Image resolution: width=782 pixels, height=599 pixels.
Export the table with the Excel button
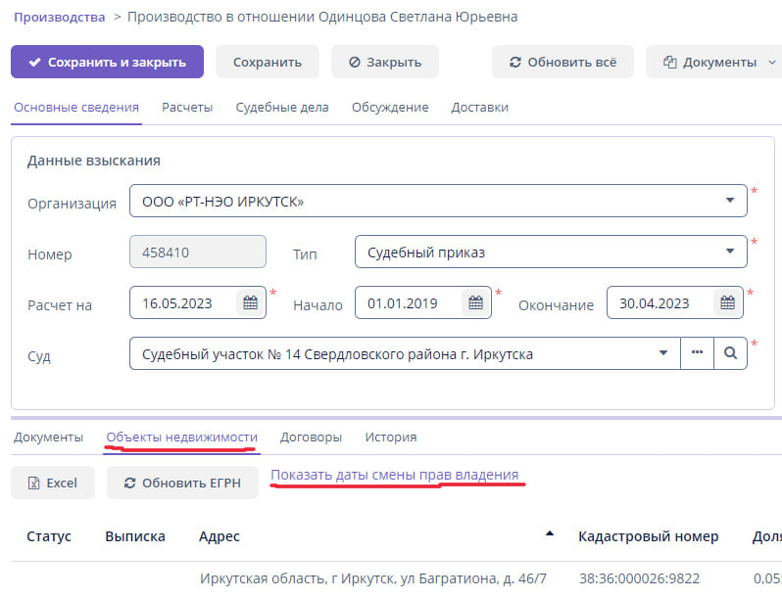[x=53, y=483]
